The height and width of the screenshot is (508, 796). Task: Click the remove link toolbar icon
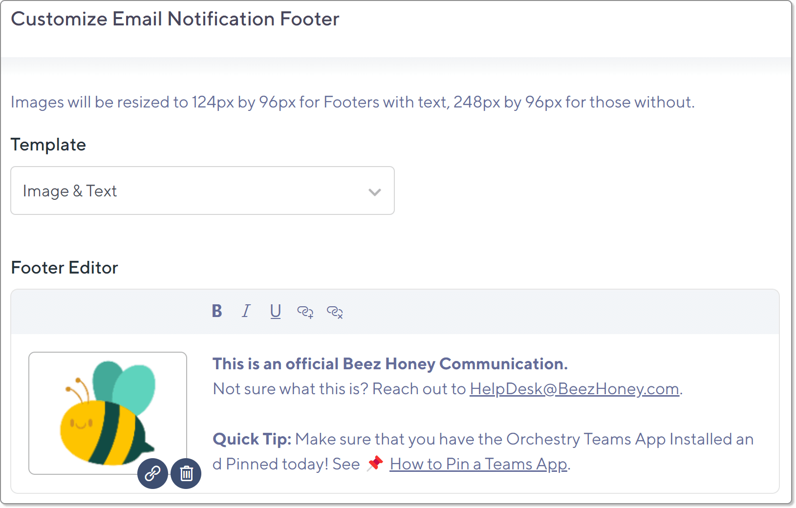(335, 312)
